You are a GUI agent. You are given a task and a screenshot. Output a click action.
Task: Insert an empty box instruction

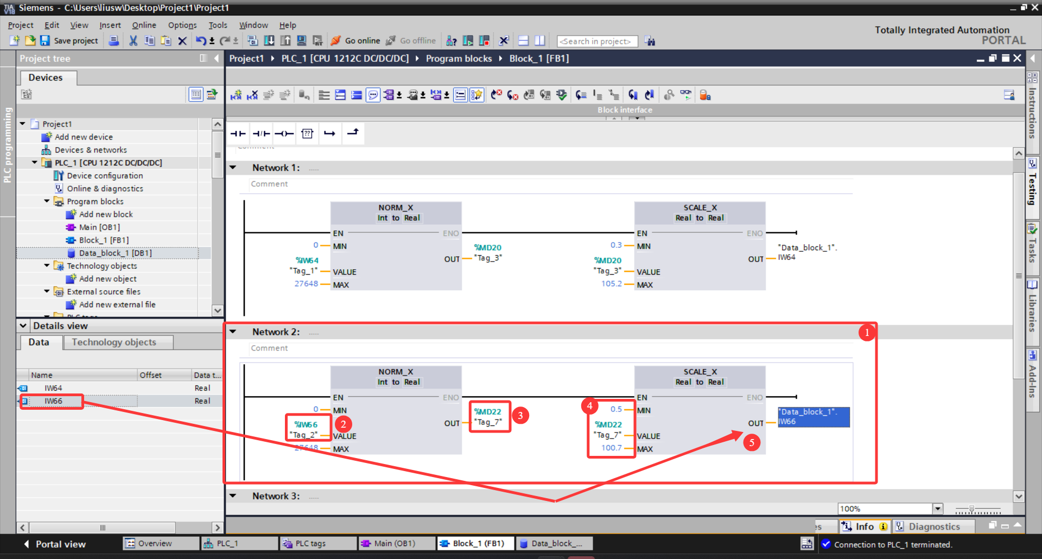click(x=307, y=134)
